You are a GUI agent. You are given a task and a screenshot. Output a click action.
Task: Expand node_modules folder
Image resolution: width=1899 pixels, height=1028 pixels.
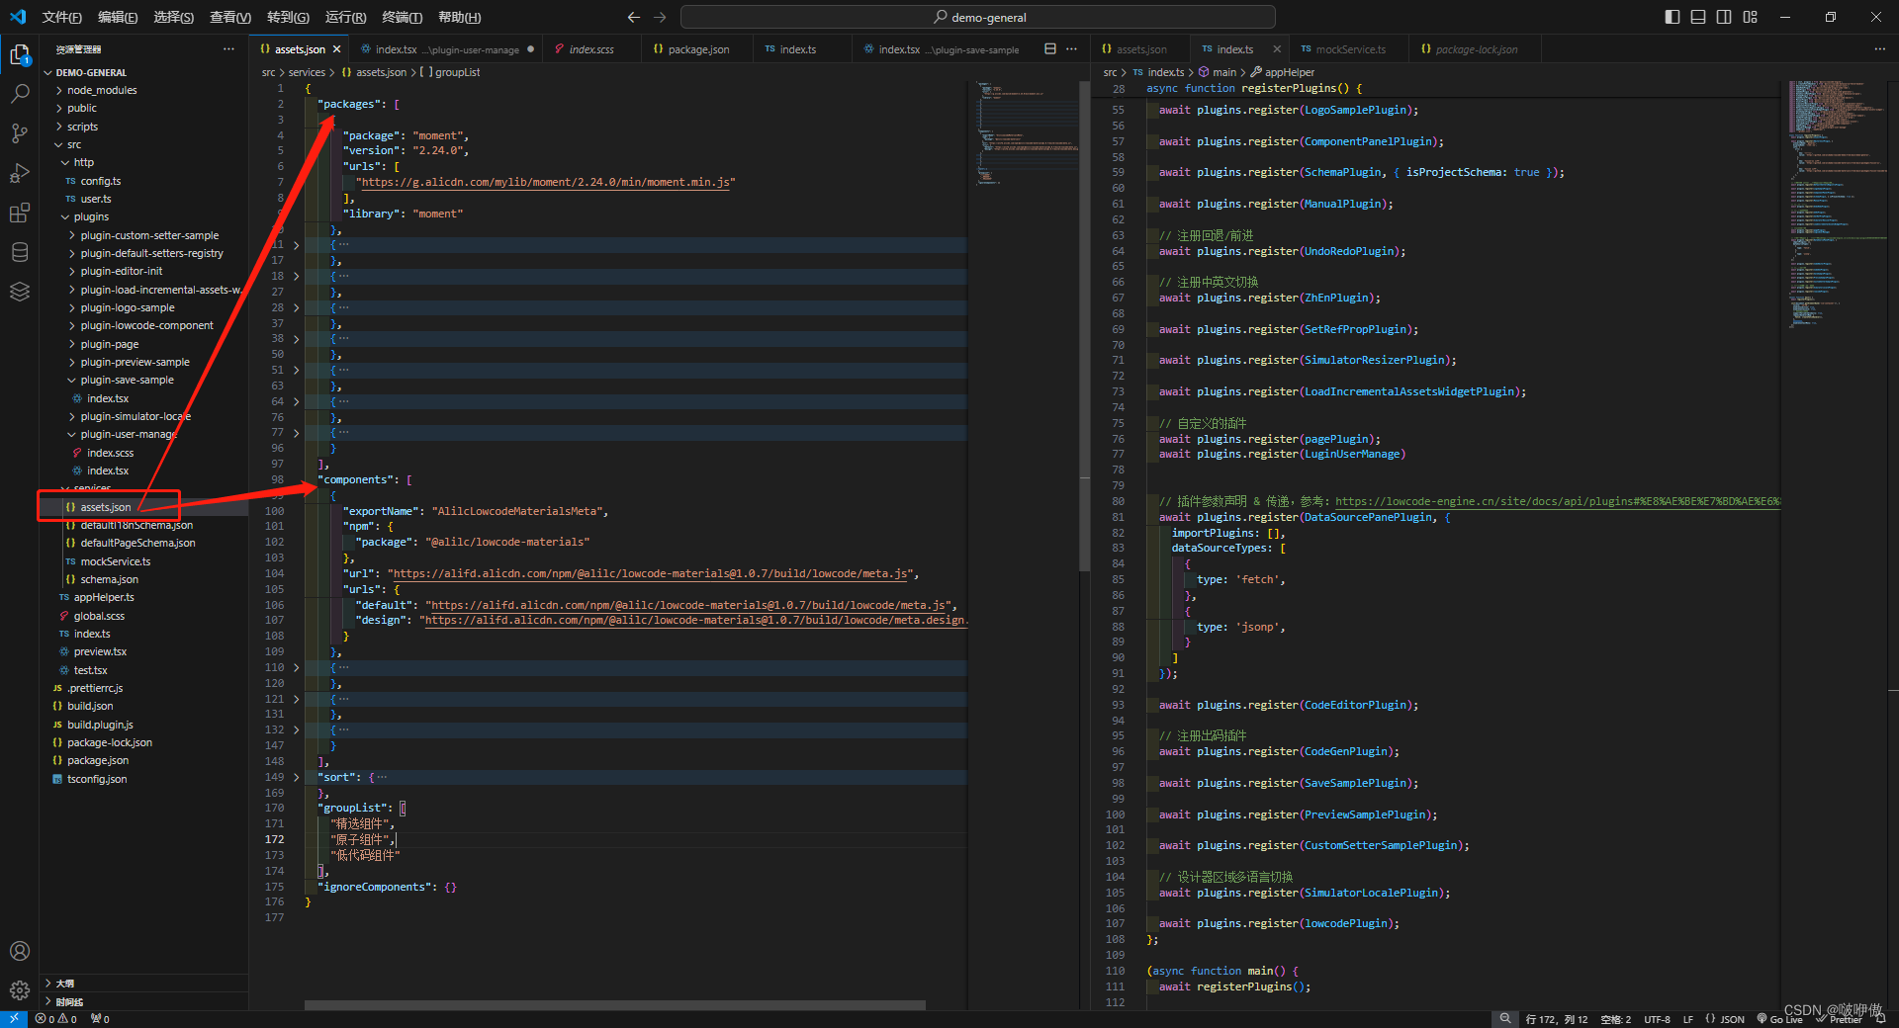click(102, 90)
